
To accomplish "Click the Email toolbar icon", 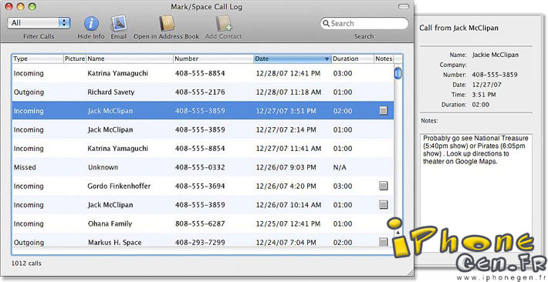I will (x=119, y=23).
